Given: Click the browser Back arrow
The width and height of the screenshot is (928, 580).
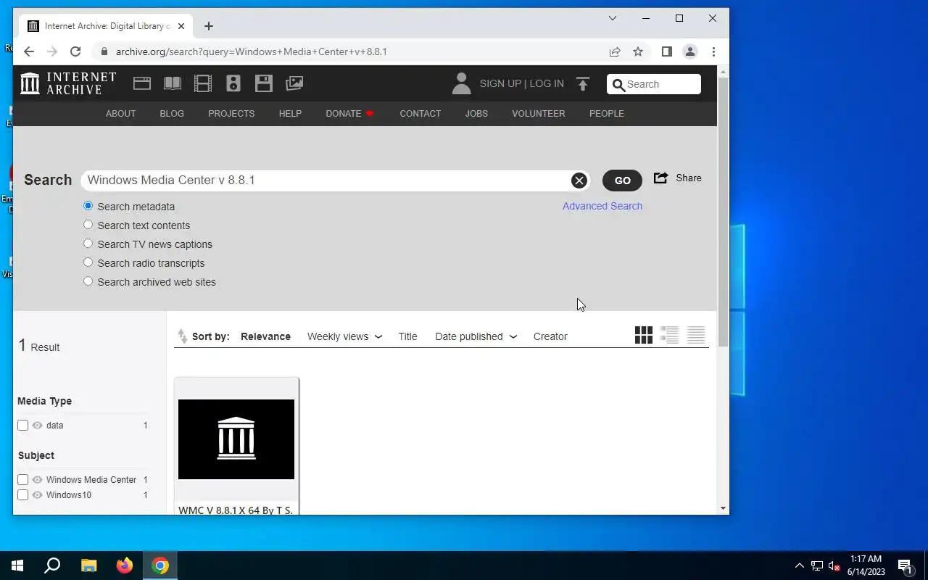Looking at the screenshot, I should click(29, 51).
